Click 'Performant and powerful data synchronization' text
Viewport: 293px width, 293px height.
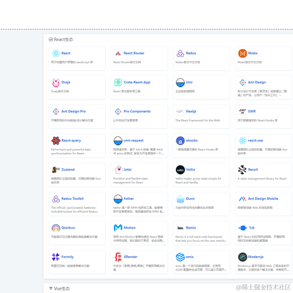(71, 152)
